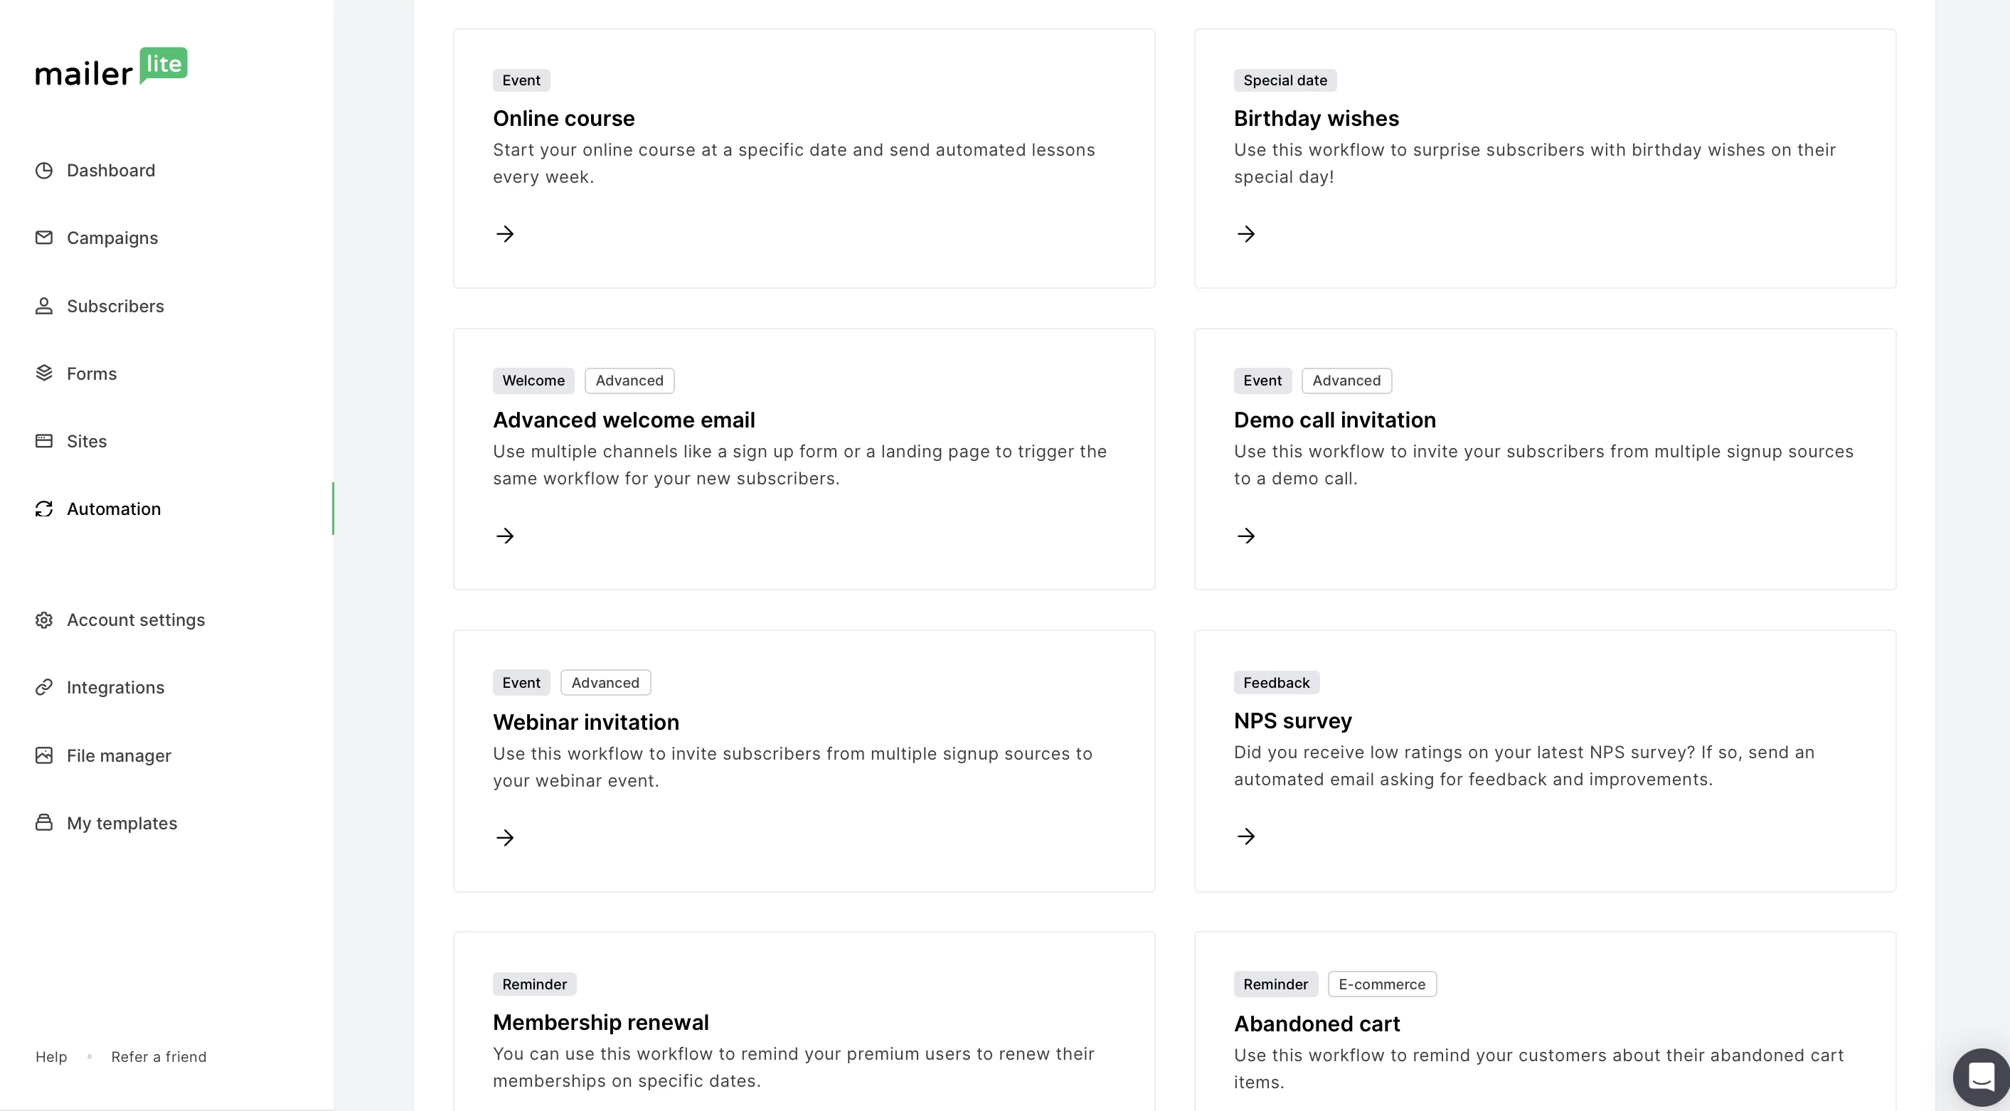Click the Refer a friend link
The height and width of the screenshot is (1111, 2010).
pyautogui.click(x=159, y=1056)
